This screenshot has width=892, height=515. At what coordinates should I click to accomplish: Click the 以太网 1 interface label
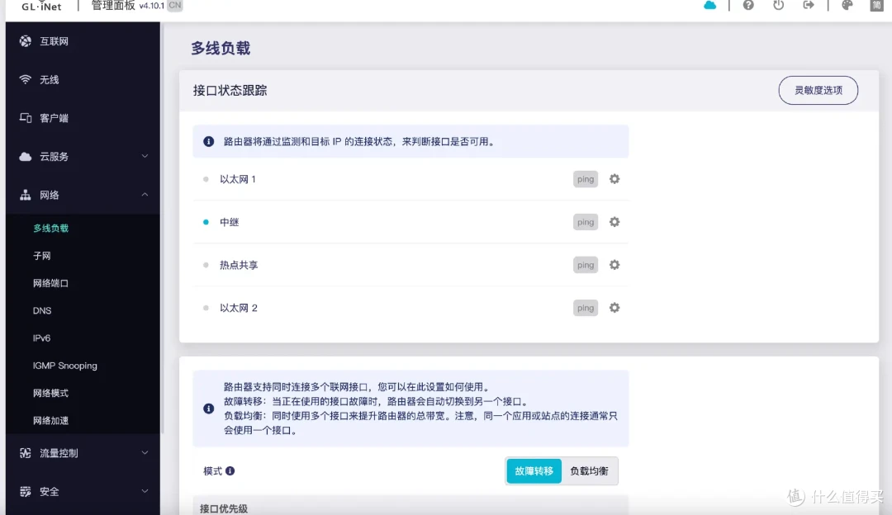238,179
